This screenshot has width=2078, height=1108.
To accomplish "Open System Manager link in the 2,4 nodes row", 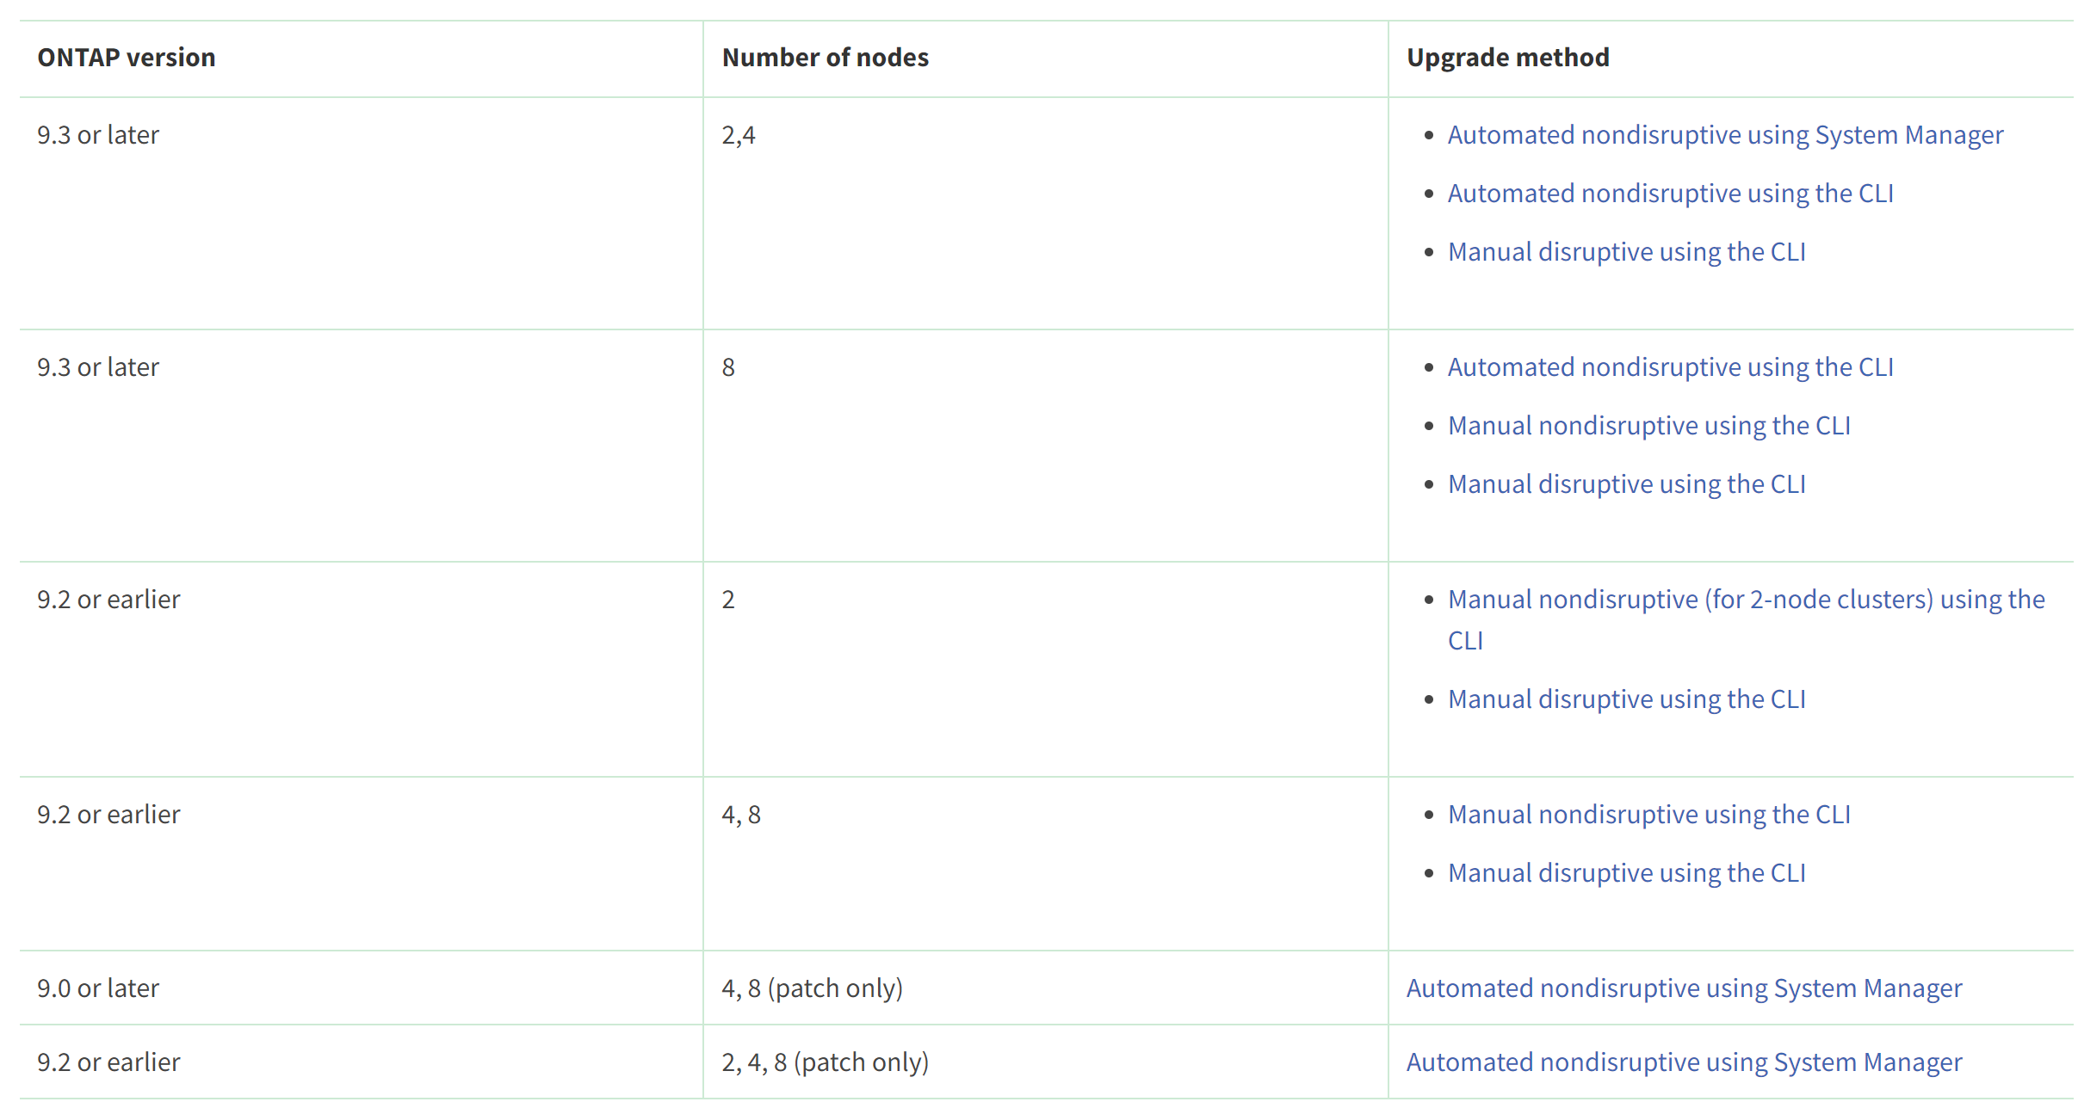I will [x=1725, y=135].
